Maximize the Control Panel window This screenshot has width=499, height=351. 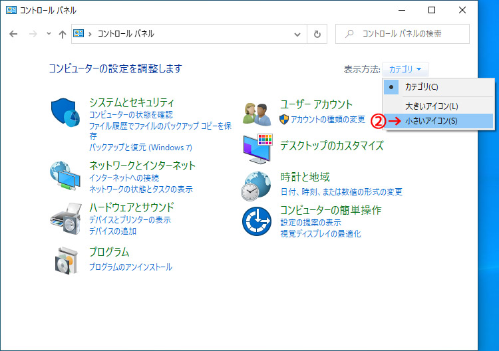(432, 10)
